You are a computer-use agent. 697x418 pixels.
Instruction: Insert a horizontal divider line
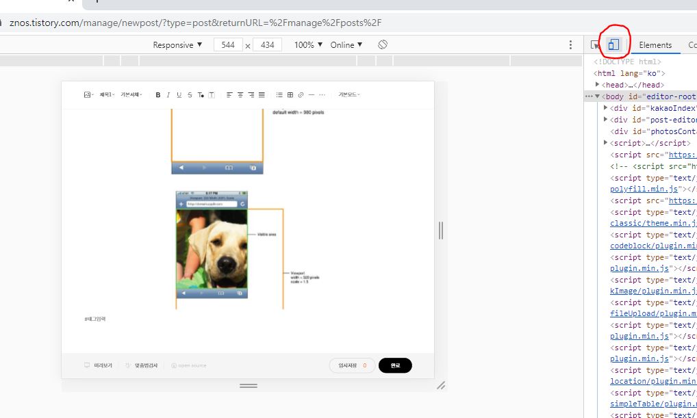pyautogui.click(x=311, y=94)
